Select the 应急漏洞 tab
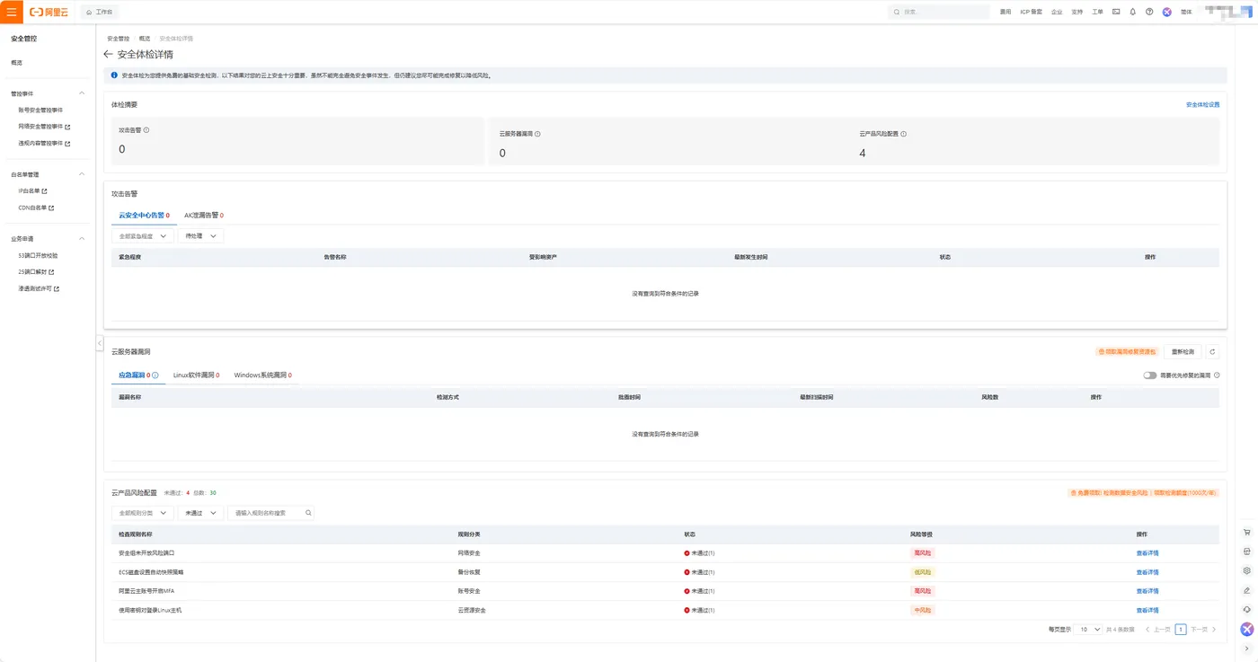 138,375
